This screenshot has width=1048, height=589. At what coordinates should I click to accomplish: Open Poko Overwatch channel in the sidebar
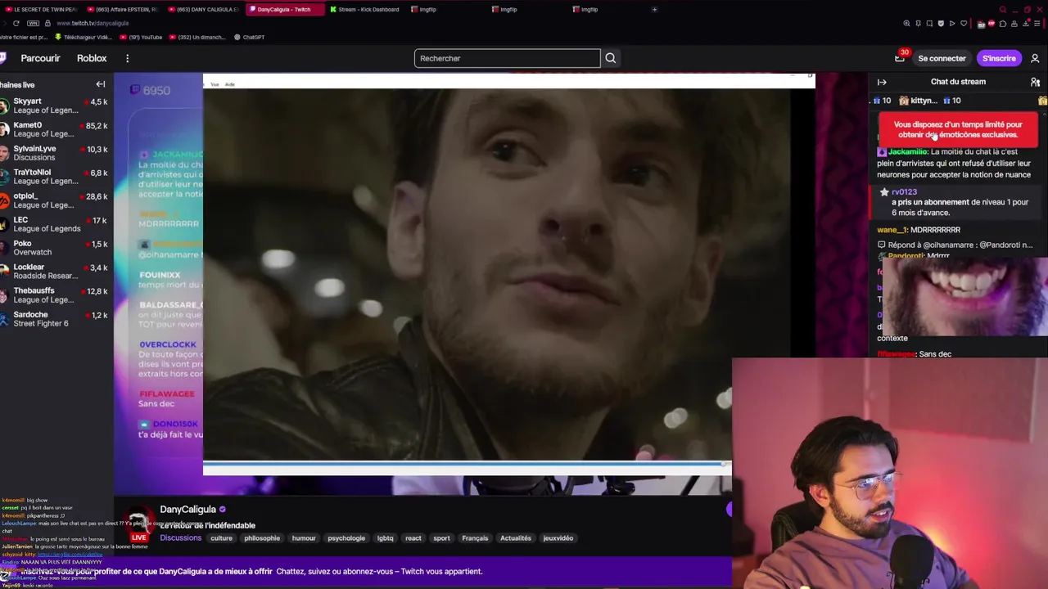coord(54,248)
